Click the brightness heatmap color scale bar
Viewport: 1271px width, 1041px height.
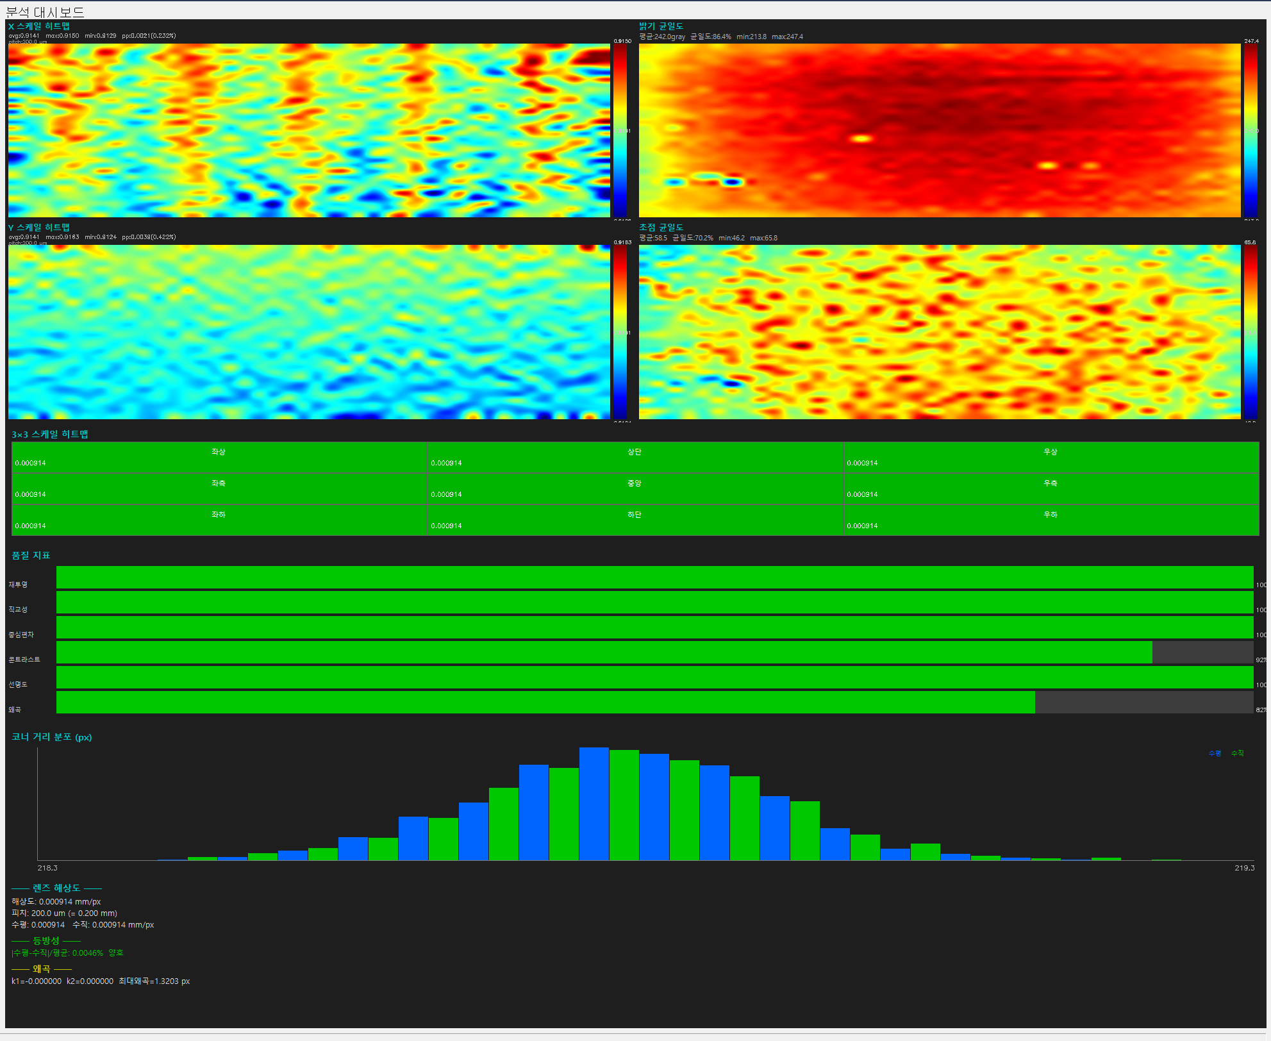pyautogui.click(x=1251, y=130)
